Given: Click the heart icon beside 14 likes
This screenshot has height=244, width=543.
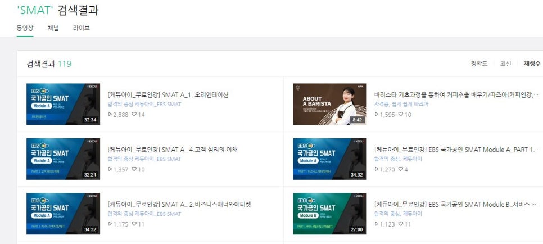Looking at the screenshot, I should tap(134, 114).
